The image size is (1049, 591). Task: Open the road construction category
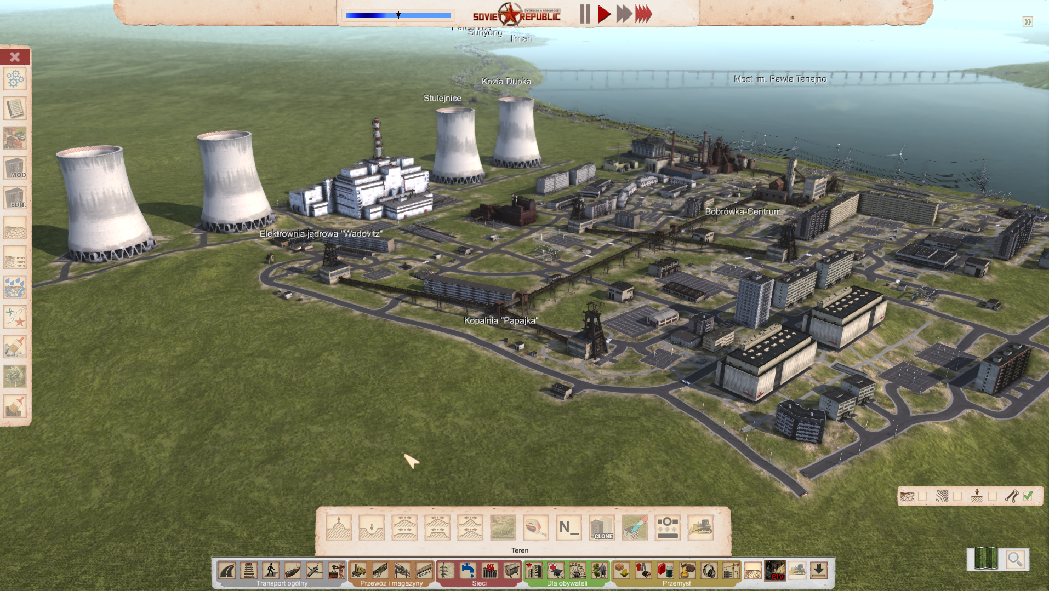point(227,571)
